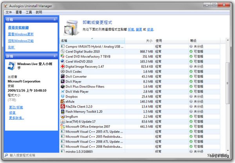235x163 pixels.
Task: Click the Flash Memory Toolkit icon
Action: point(63,112)
